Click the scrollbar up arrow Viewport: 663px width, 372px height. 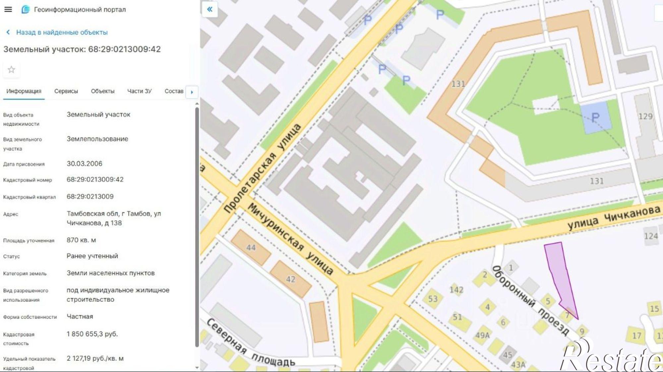[x=197, y=104]
